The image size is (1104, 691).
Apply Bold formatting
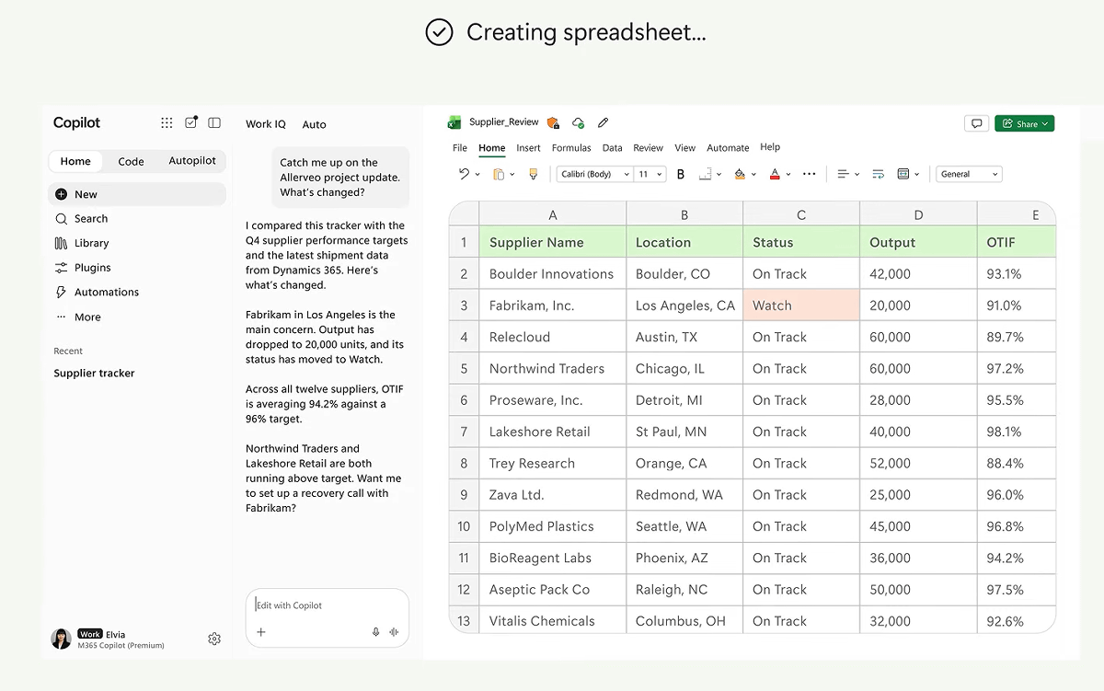(x=681, y=174)
